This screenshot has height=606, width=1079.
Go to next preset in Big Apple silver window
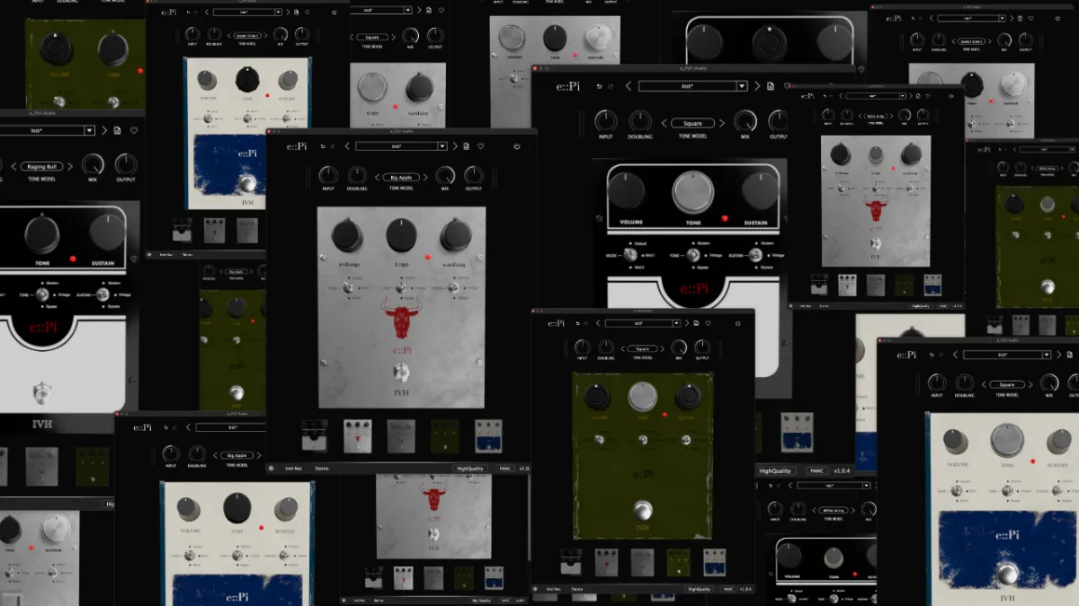[x=455, y=146]
